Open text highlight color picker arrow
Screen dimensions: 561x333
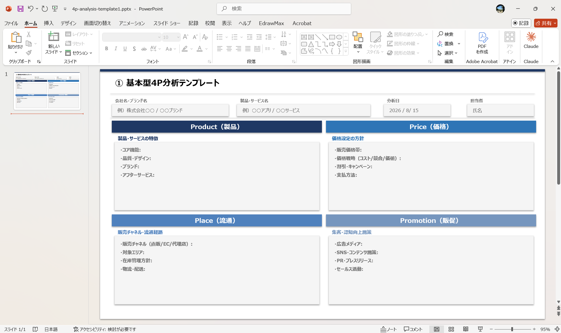pos(191,49)
